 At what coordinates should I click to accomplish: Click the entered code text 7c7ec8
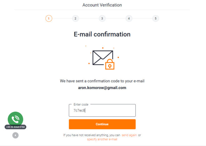point(79,110)
